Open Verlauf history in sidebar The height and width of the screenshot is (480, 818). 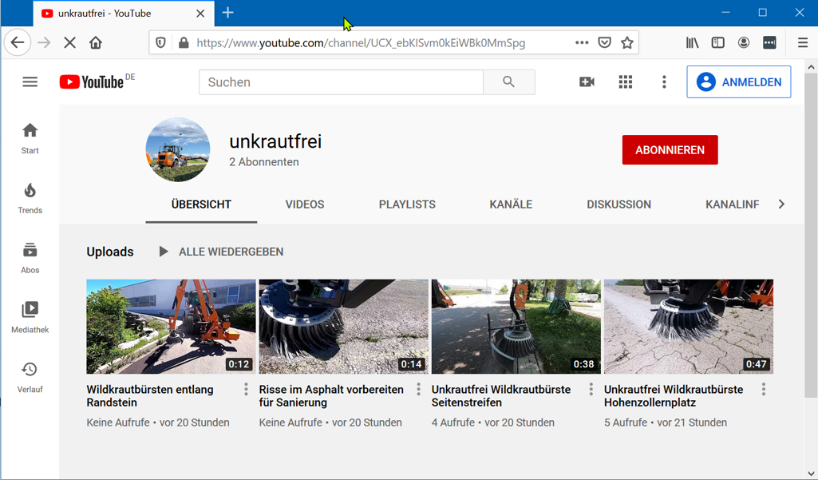(30, 377)
